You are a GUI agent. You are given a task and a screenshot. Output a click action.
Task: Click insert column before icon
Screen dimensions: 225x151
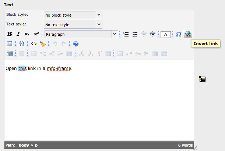click(x=81, y=54)
